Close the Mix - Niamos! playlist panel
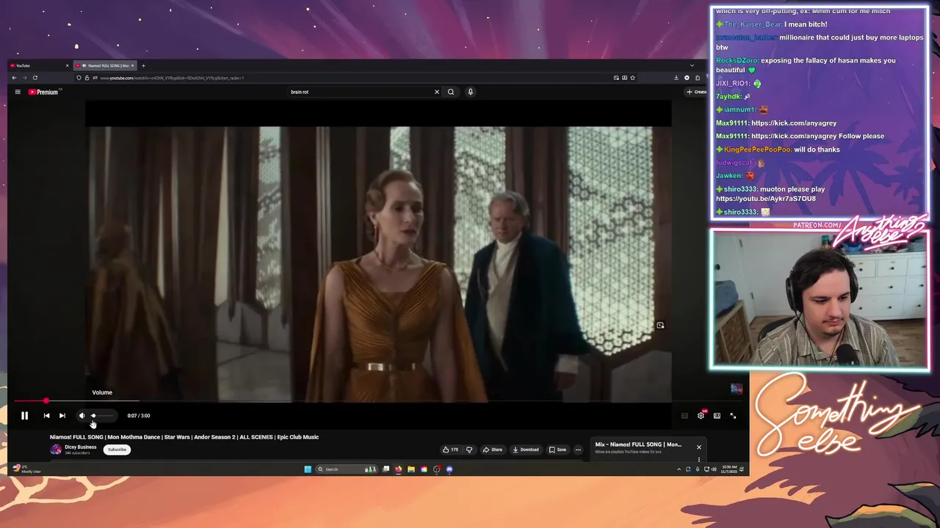This screenshot has height=528, width=940. (x=698, y=447)
